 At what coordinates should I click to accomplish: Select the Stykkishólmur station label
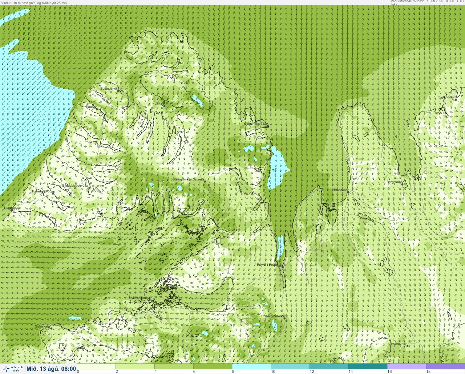pos(138,298)
